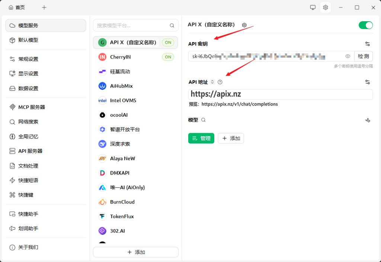Click the 多个密钥使用逗号分隔 hint text
Screen dimensions: 381x262
point(353,66)
